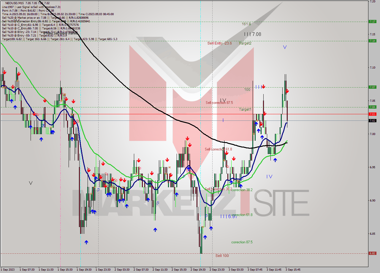Image resolution: width=380 pixels, height=273 pixels.
Task: Click the '1 Sep 11:30' time axis label
Action: tap(46, 269)
